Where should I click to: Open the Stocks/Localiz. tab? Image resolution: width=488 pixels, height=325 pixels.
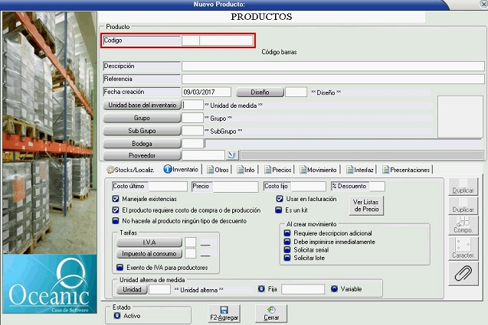(131, 170)
